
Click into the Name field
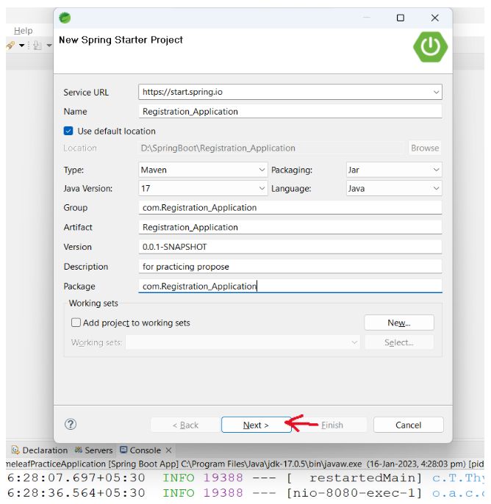click(x=290, y=111)
